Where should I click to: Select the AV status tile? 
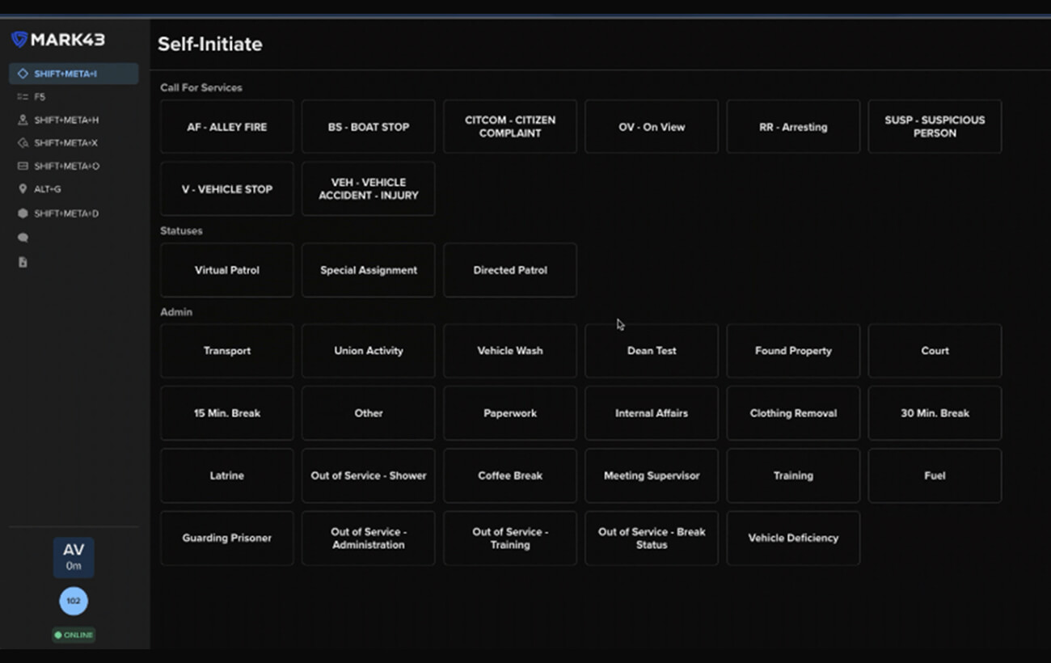tap(73, 557)
